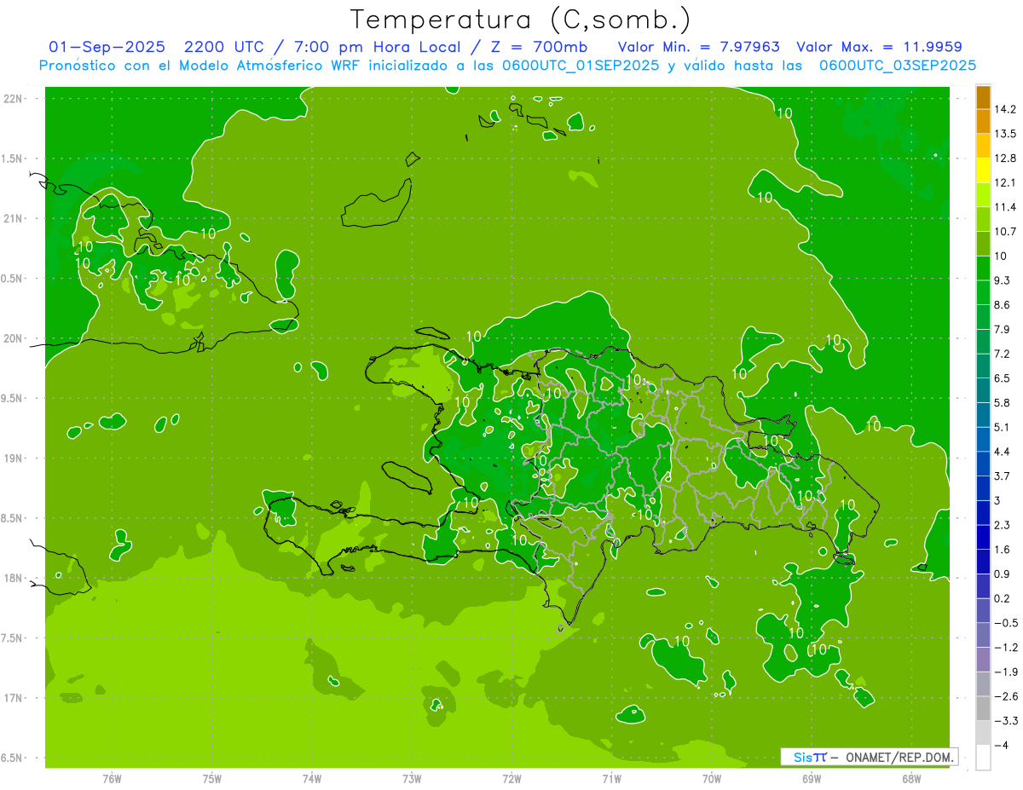Click the '70W' longitude label

[712, 778]
